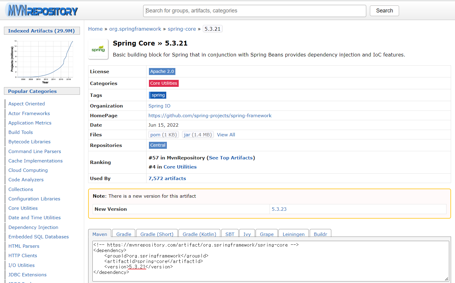Open Application Metrics category

(30, 123)
